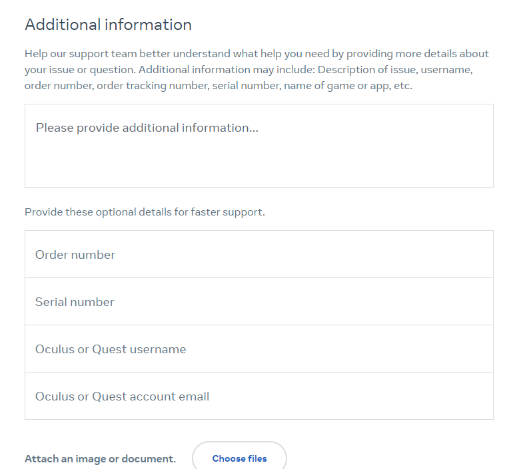This screenshot has width=527, height=469.
Task: Select the Serial number input
Action: coord(259,301)
